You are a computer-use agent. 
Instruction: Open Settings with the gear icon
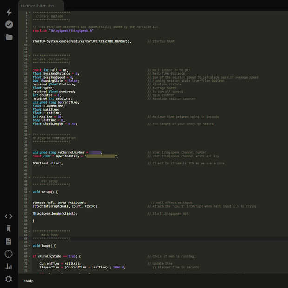click(x=8, y=279)
